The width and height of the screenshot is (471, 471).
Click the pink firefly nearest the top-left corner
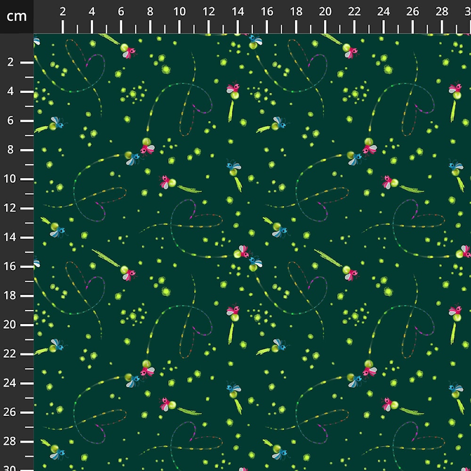(x=128, y=50)
